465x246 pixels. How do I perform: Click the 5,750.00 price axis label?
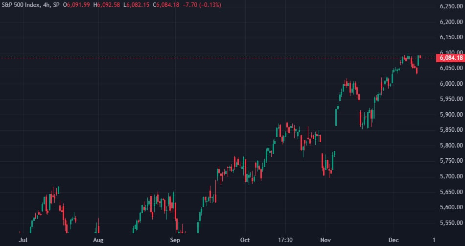(x=452, y=161)
